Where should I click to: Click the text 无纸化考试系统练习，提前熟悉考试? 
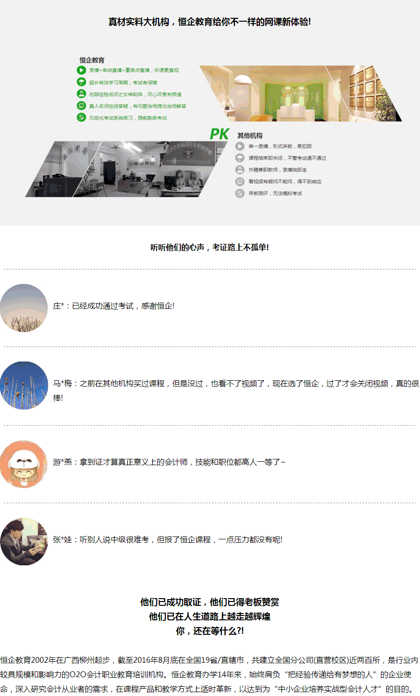tap(128, 118)
